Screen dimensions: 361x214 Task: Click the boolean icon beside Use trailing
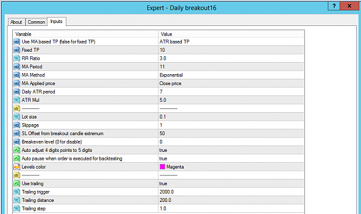click(17, 184)
